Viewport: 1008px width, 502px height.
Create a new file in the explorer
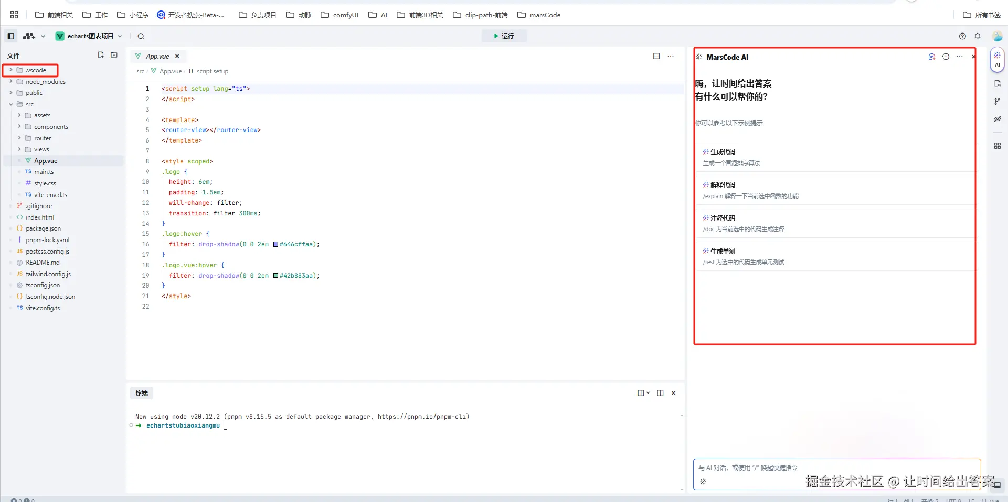[x=101, y=55]
